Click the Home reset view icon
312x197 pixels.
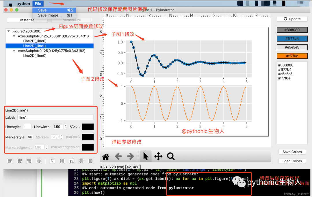point(106,156)
